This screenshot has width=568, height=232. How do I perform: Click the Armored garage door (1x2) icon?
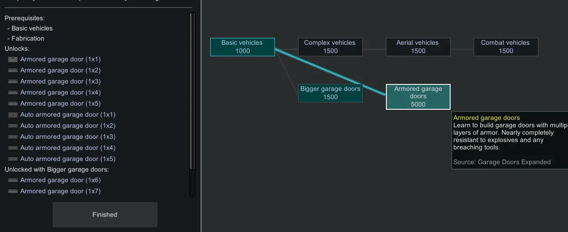point(13,71)
